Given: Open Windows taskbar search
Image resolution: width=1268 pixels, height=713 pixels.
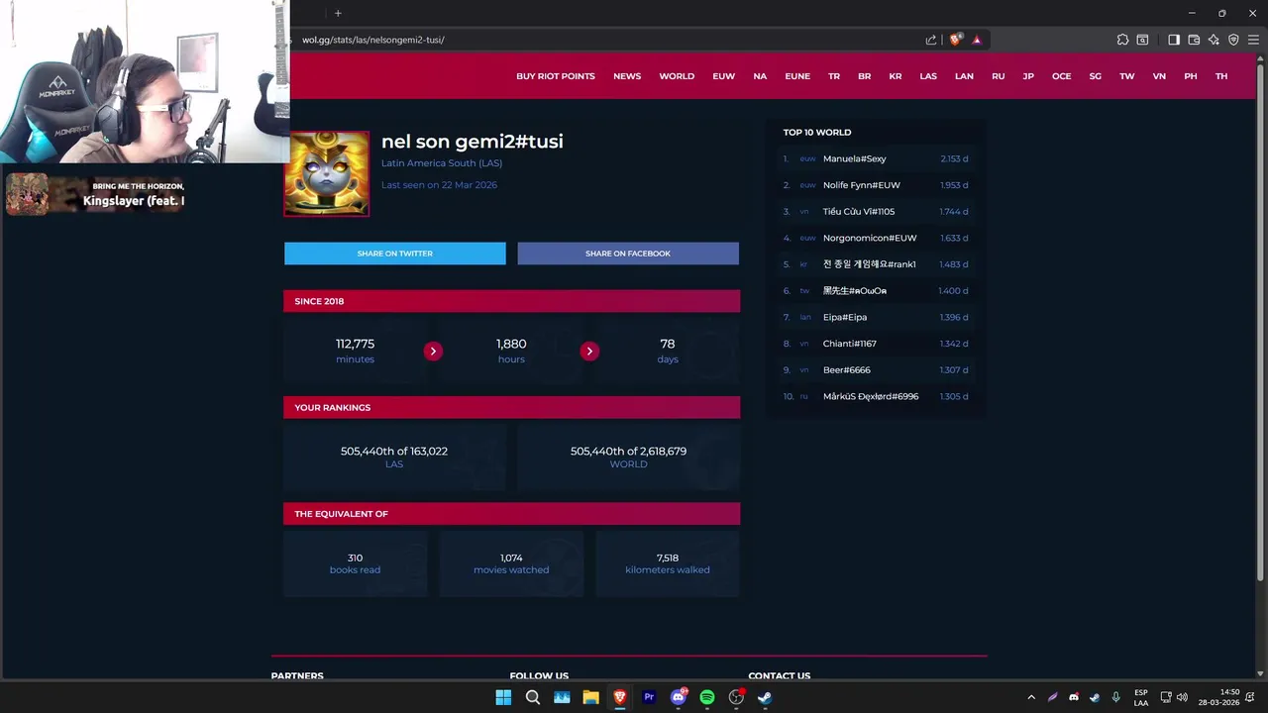Looking at the screenshot, I should pyautogui.click(x=533, y=697).
